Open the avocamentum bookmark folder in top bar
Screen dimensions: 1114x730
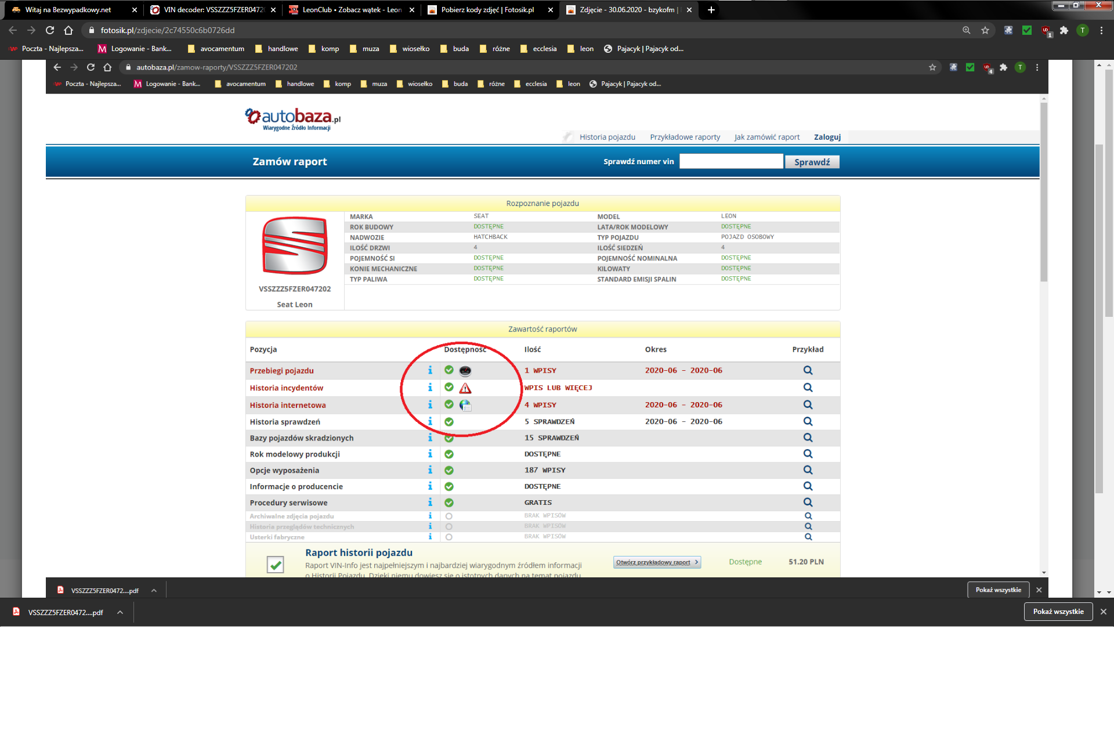pos(216,49)
